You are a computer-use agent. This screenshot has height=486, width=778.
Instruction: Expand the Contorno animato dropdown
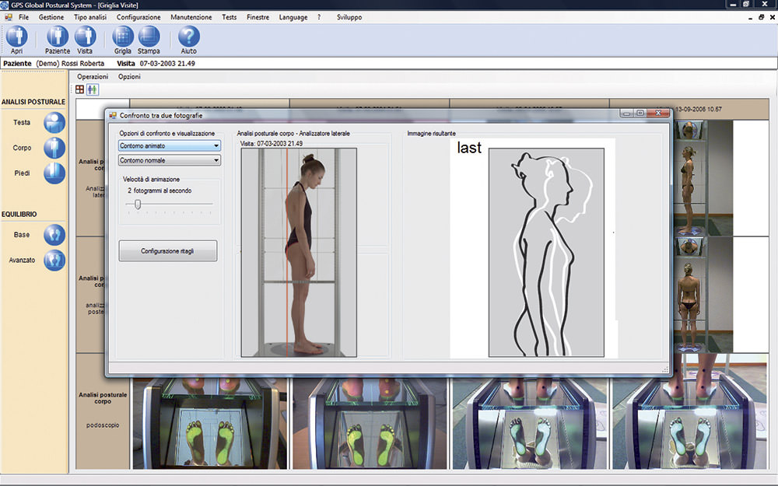point(170,146)
